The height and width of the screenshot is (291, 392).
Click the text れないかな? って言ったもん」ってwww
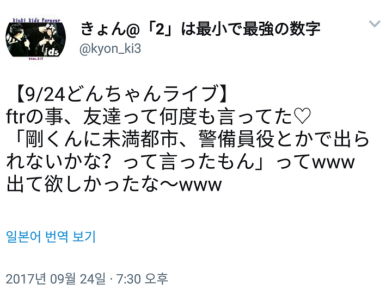tap(181, 162)
